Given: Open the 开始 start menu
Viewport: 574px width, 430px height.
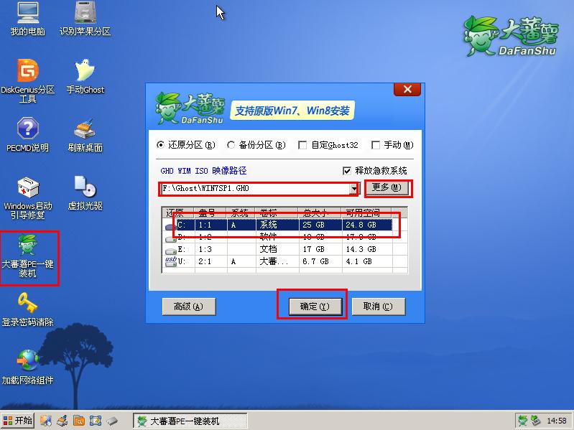Looking at the screenshot, I should 18,421.
